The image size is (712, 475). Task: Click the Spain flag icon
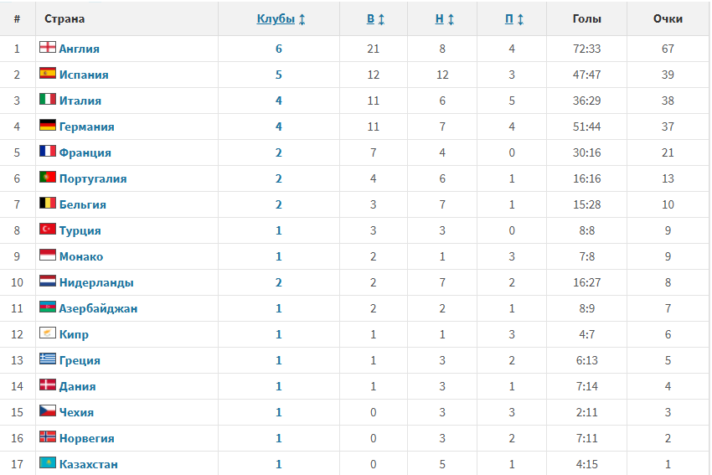coord(48,74)
